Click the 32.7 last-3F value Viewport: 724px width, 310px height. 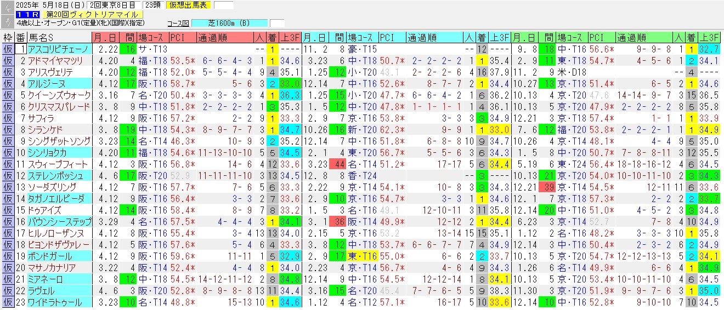coord(709,49)
